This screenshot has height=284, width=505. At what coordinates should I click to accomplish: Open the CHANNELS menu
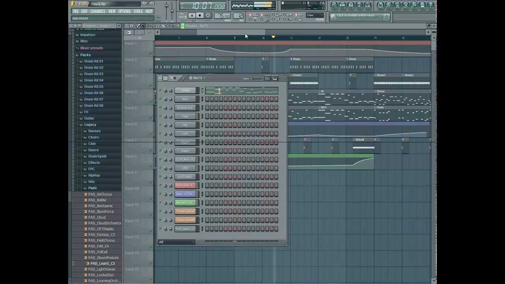coord(98,11)
